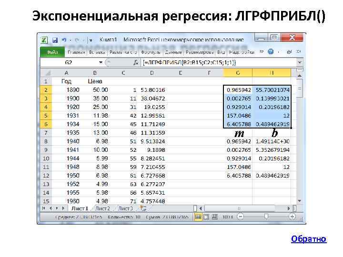Viewport: 343px width, 257px height.
Task: Click the zoom out minus button
Action: click(241, 217)
